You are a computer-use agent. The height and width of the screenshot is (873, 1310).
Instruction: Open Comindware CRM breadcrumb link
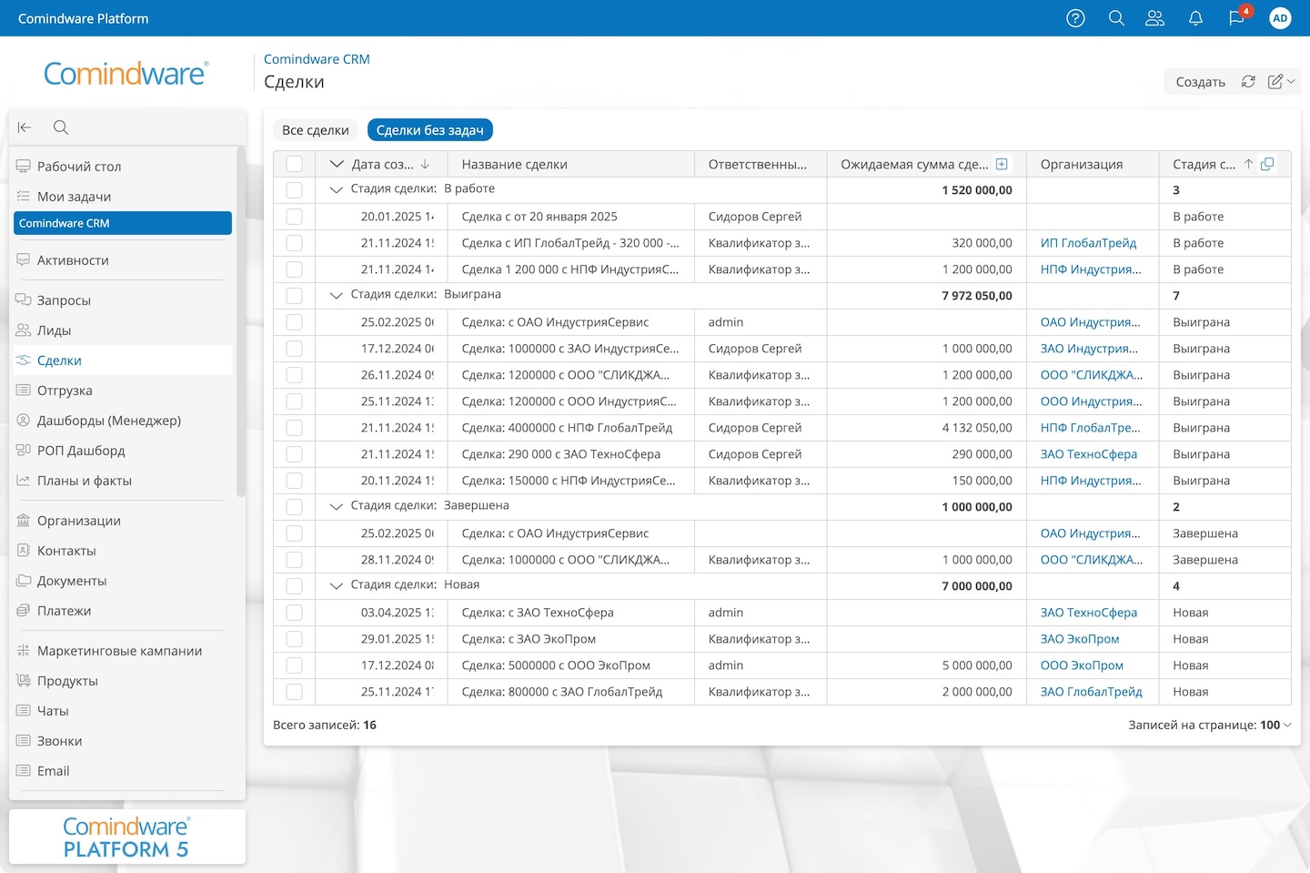317,59
